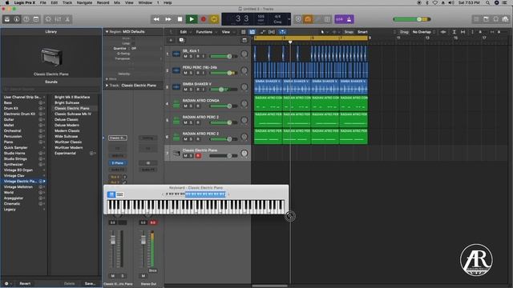Toggle the Global Tracks button above track list
The image size is (513, 288).
pos(244,40)
